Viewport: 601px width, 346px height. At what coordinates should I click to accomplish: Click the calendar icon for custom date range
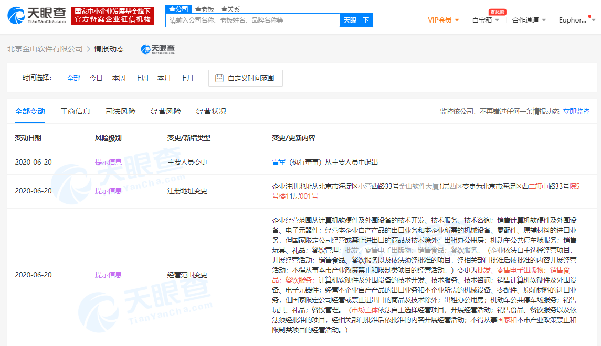pyautogui.click(x=219, y=78)
